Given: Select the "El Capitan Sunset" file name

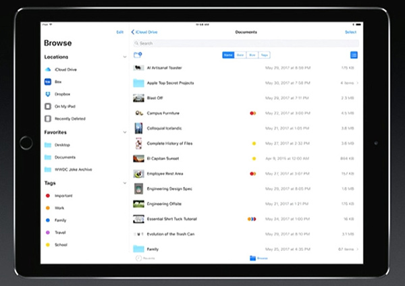Looking at the screenshot, I should 163,159.
